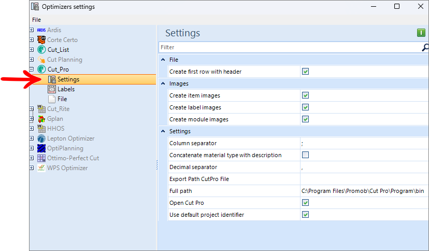Toggle Create label images checkbox

(305, 107)
